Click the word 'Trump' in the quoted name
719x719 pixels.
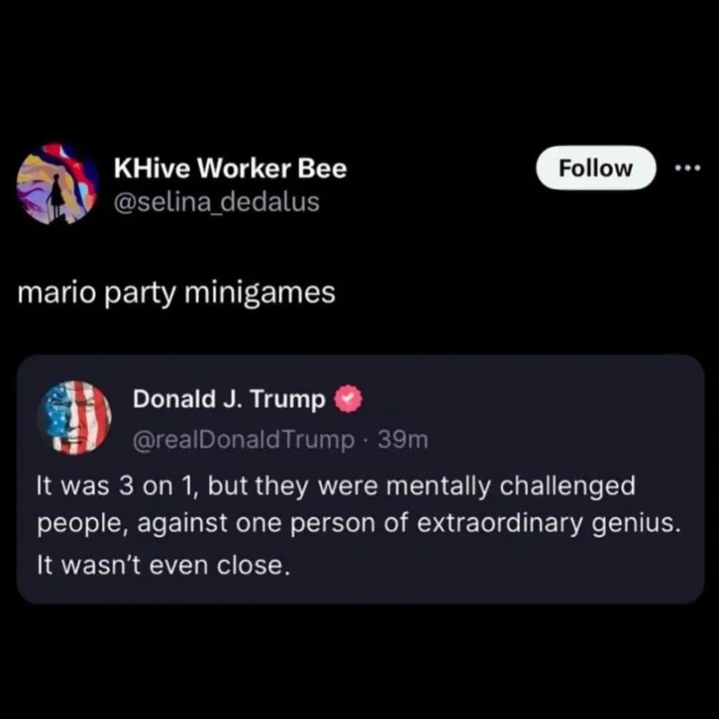click(288, 400)
